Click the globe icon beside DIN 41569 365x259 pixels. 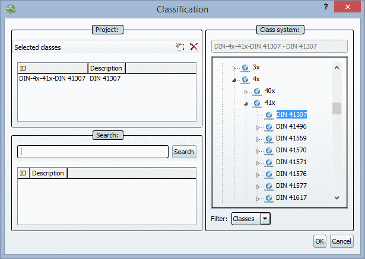[269, 139]
